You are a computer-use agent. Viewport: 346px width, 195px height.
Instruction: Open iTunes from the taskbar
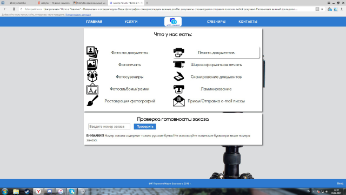click(x=61, y=191)
